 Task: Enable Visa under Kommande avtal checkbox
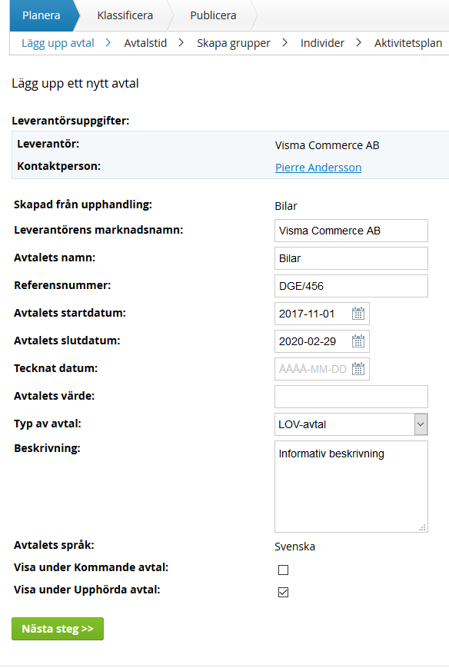283,570
